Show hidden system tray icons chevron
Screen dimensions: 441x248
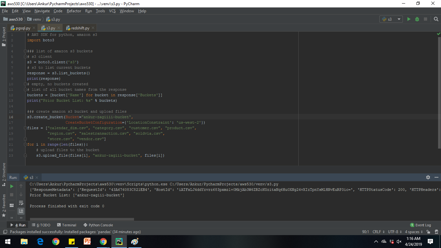point(376,242)
